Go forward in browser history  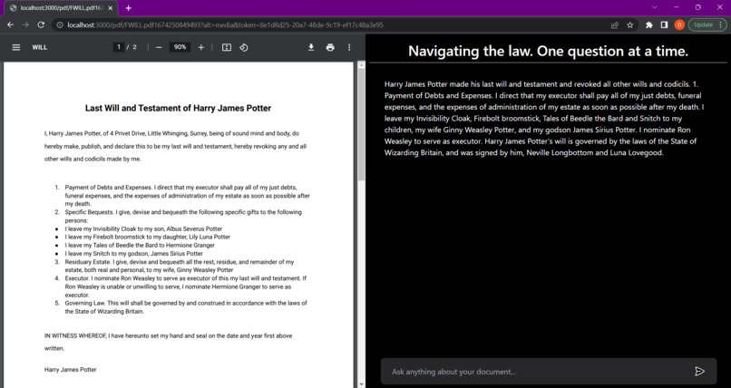coord(25,24)
